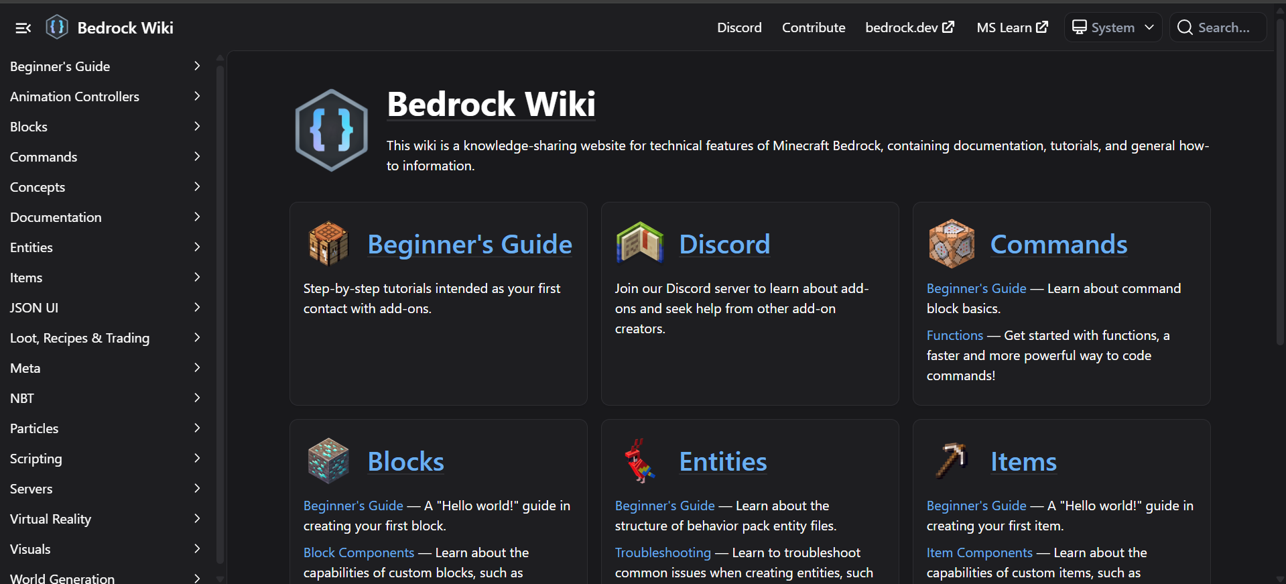Open the Discord card heading link

pos(724,244)
